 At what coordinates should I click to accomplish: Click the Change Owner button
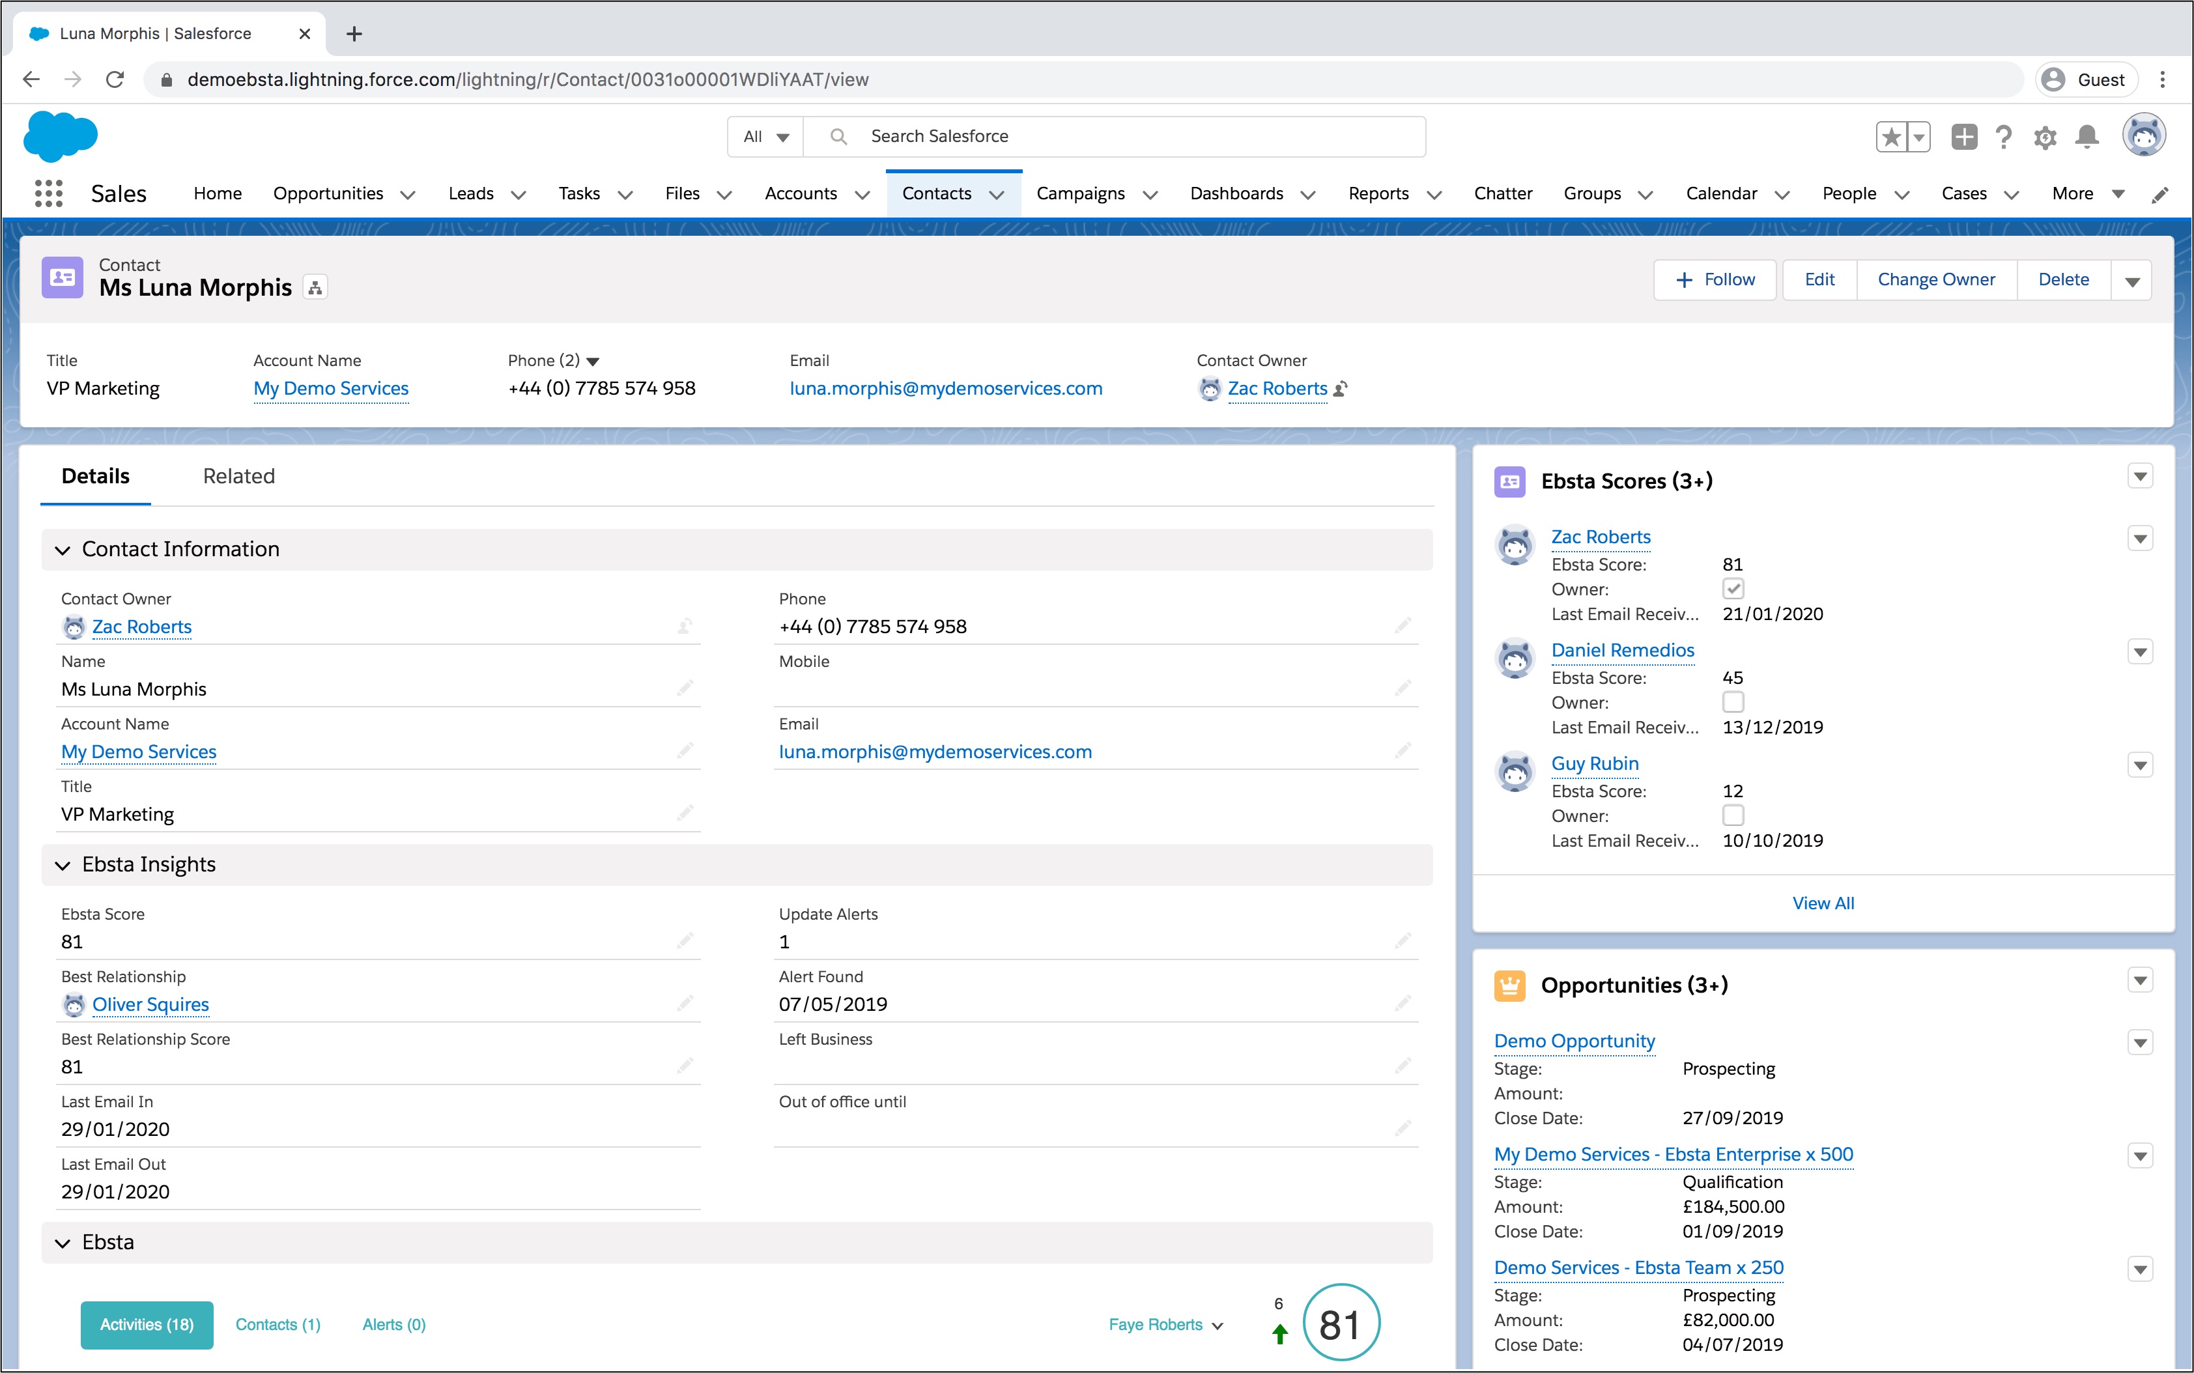click(1936, 279)
